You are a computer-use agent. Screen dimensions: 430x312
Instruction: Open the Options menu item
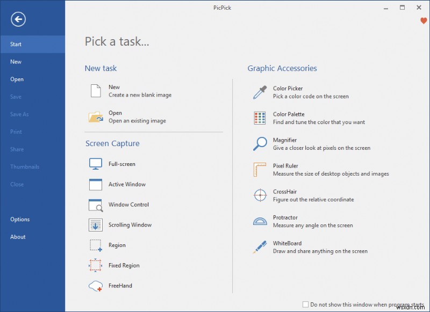pos(20,219)
